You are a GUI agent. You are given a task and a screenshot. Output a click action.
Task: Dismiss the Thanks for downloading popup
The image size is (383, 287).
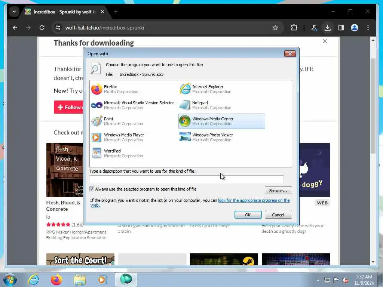[x=325, y=41]
